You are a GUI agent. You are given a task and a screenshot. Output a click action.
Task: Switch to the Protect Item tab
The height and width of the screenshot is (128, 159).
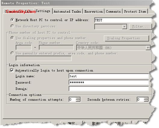[x=135, y=11]
